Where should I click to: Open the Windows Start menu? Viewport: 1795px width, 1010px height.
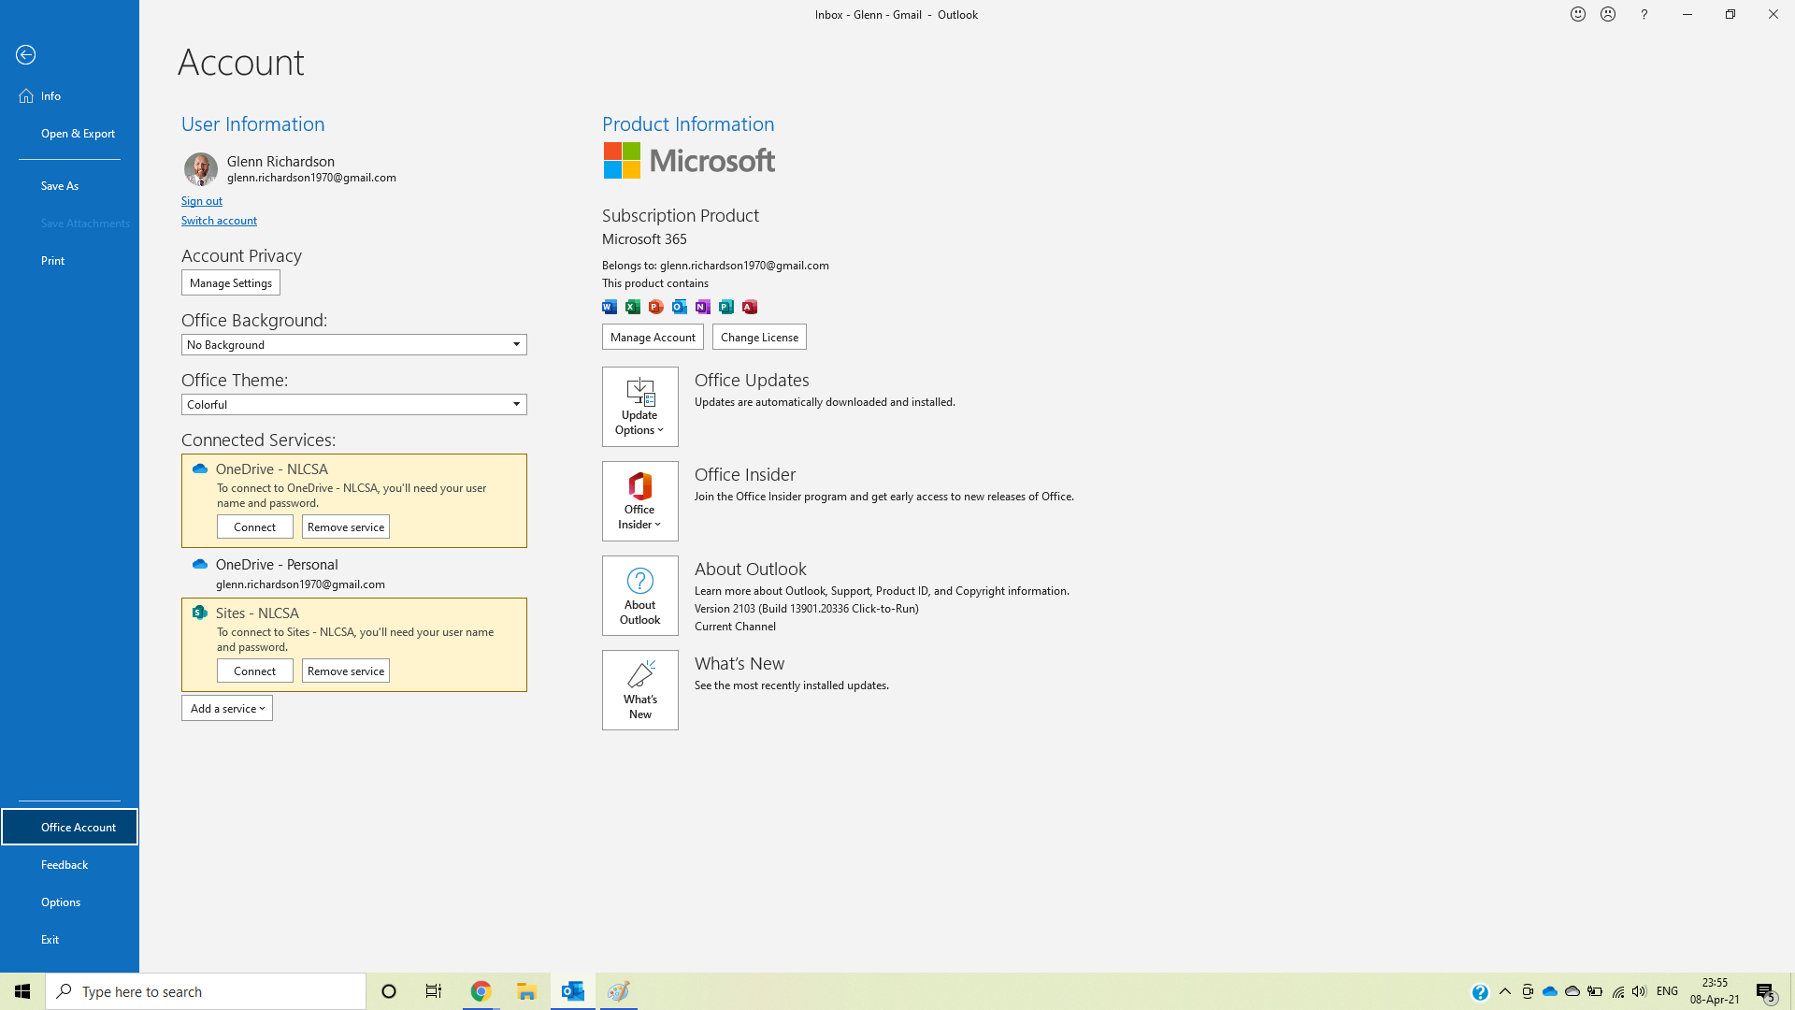coord(22,991)
